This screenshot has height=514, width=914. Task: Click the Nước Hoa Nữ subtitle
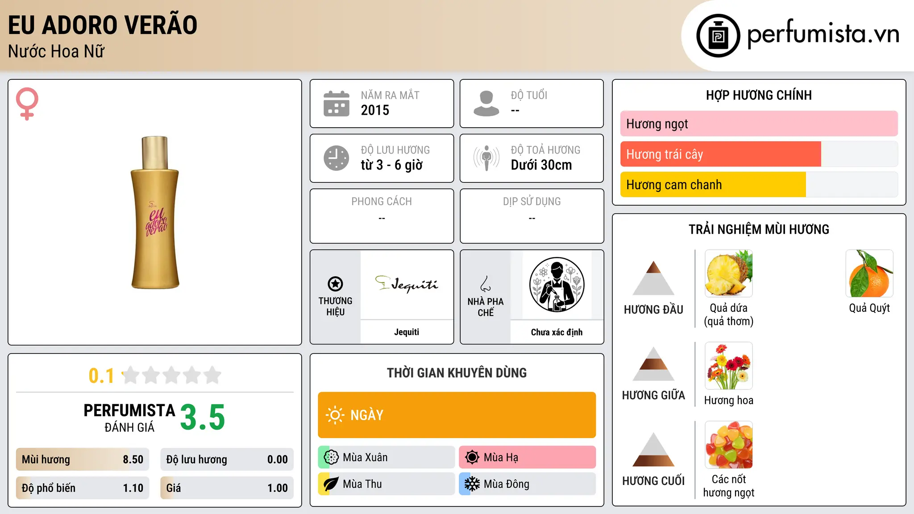pos(56,51)
